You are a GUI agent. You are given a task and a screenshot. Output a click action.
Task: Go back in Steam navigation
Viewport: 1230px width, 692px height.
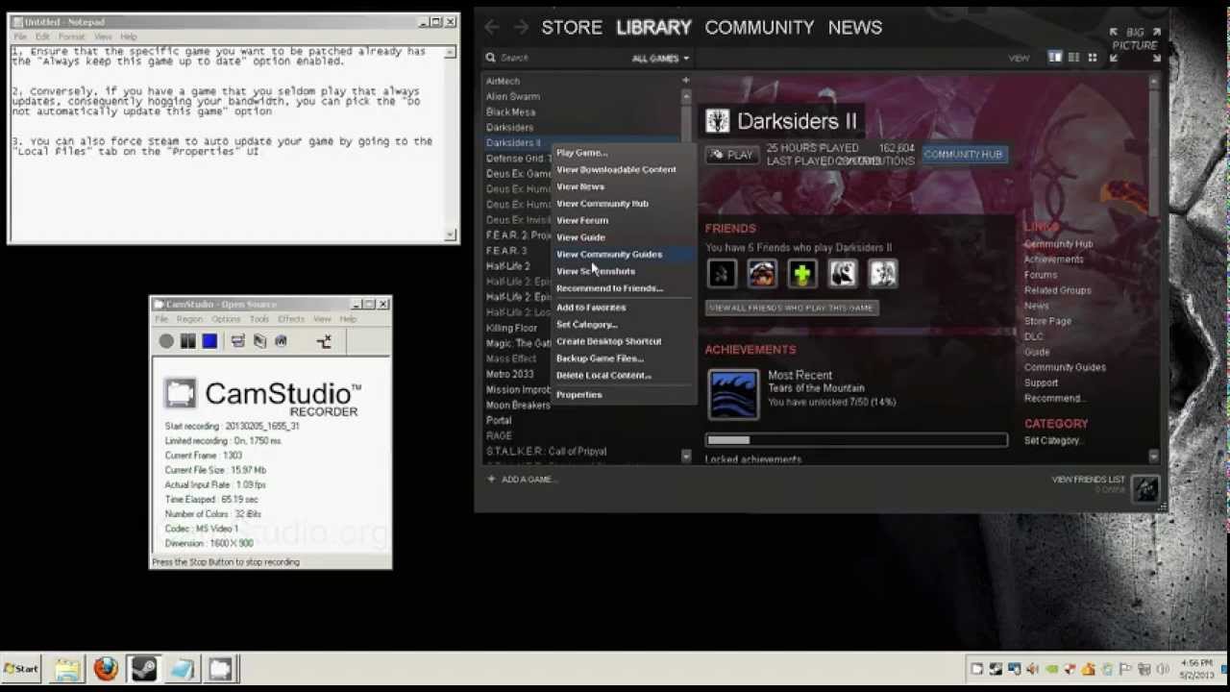click(x=492, y=28)
